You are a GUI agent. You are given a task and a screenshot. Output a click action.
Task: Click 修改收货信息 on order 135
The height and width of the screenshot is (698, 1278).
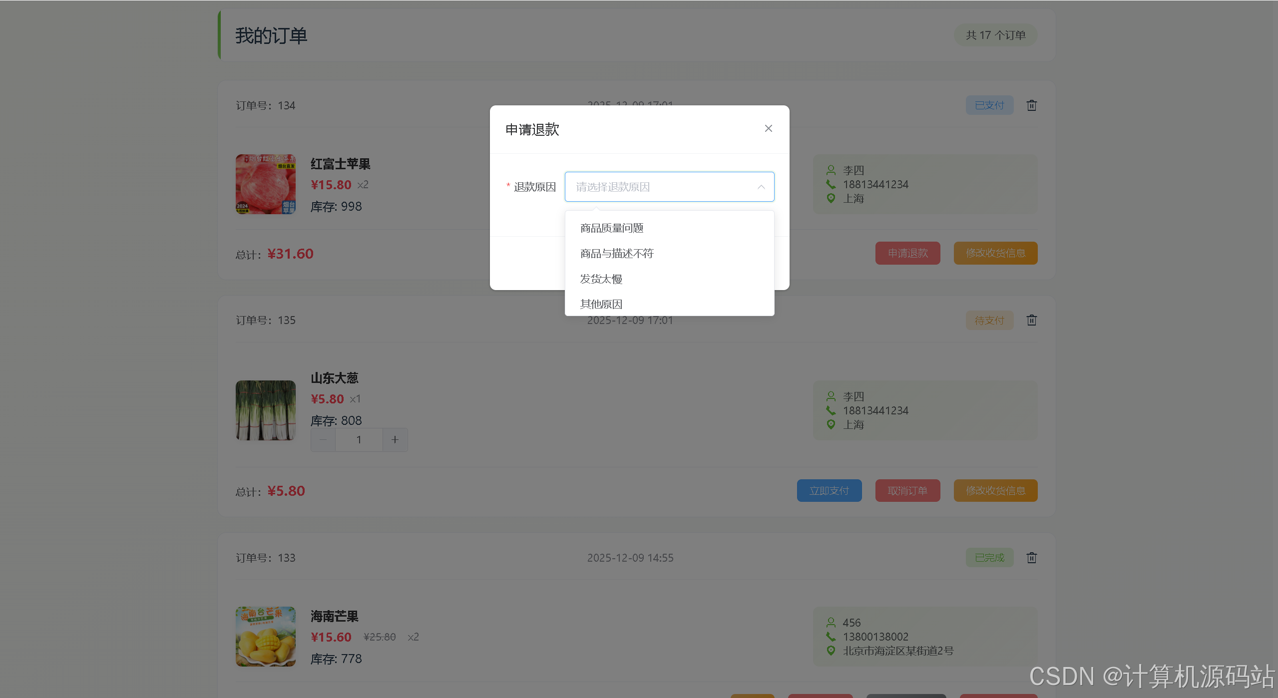tap(995, 491)
